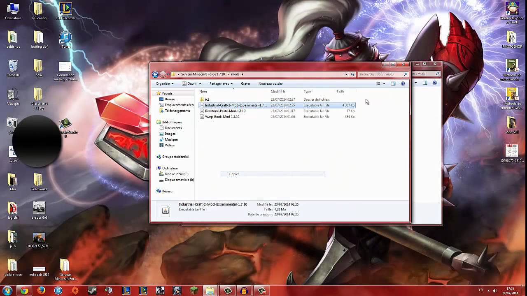The image size is (527, 296).
Task: Open the LOL Recorder desktop shortcut
Action: [x=65, y=11]
